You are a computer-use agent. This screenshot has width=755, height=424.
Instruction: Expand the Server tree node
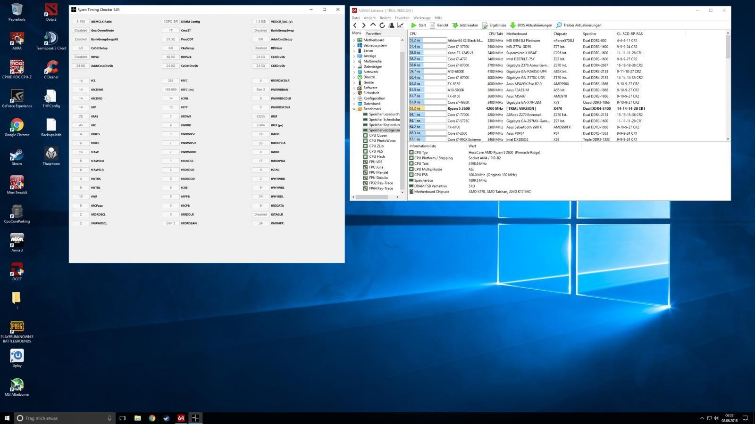[x=354, y=51]
